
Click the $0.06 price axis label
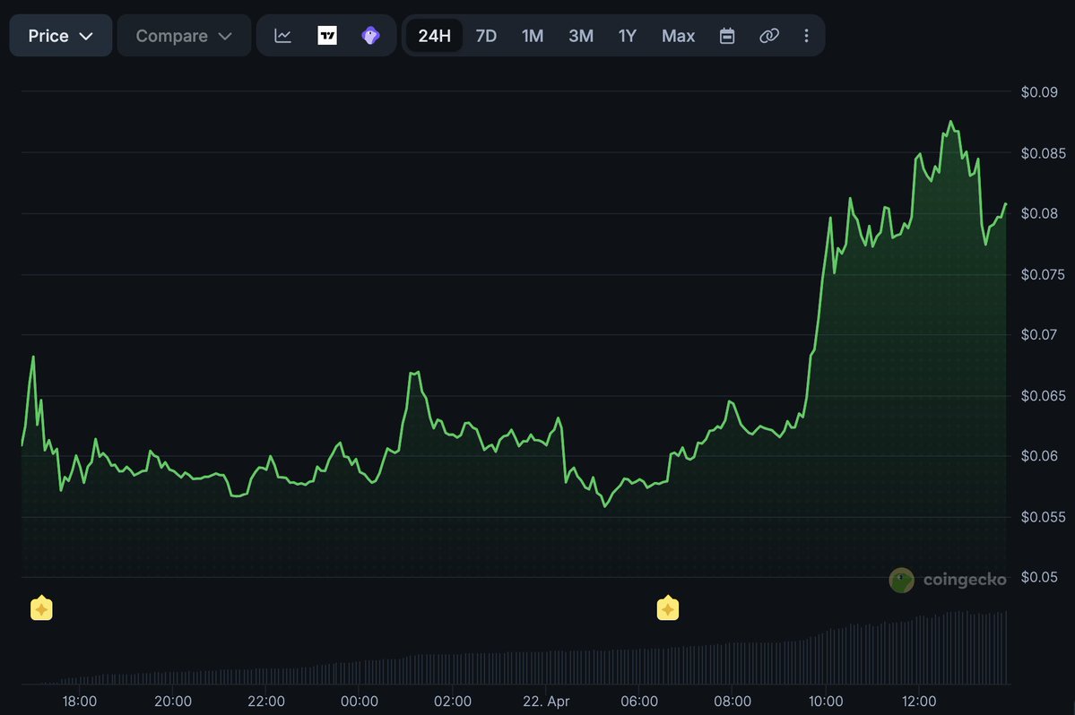click(x=1038, y=455)
